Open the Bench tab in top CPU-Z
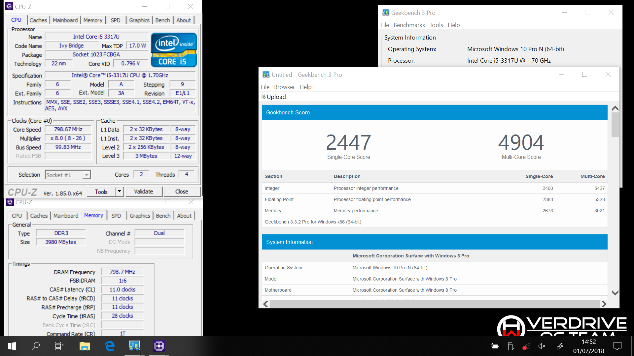The width and height of the screenshot is (634, 356). pyautogui.click(x=162, y=20)
